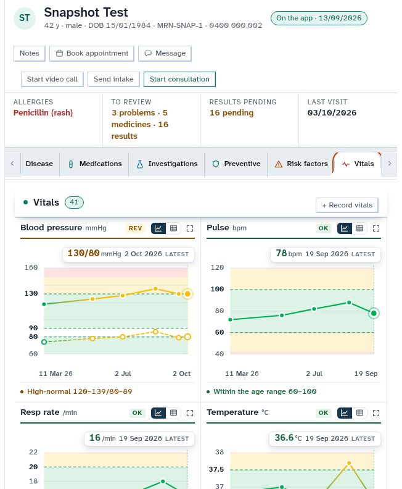The image size is (402, 489).
Task: Click 16 /min latest reading
Action: tap(139, 438)
